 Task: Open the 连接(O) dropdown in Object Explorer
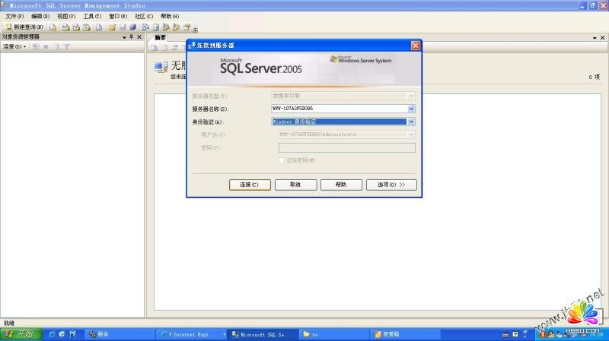(14, 46)
